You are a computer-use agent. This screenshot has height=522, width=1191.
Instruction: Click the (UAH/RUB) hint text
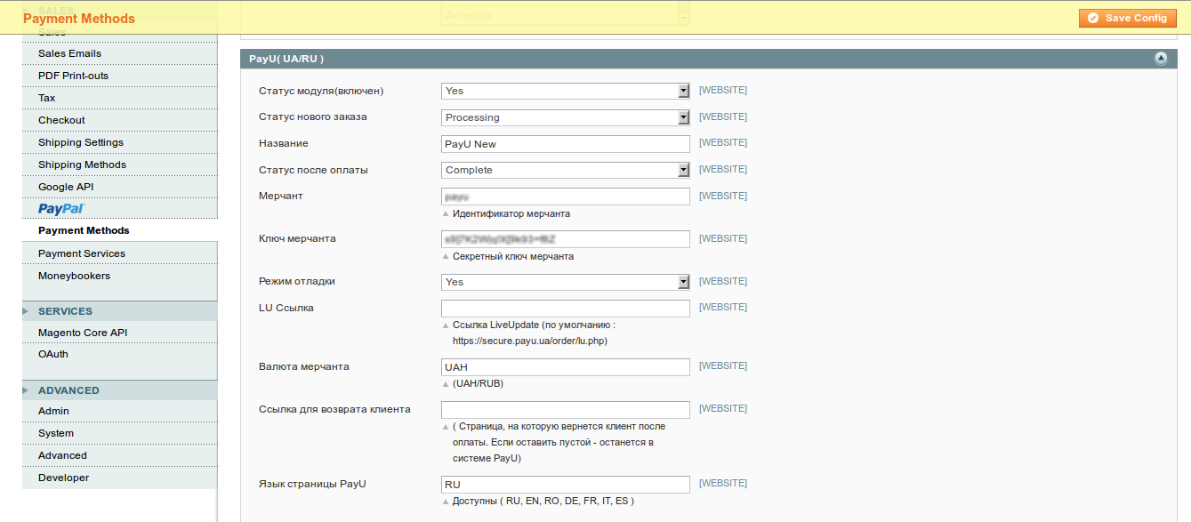[x=478, y=384]
